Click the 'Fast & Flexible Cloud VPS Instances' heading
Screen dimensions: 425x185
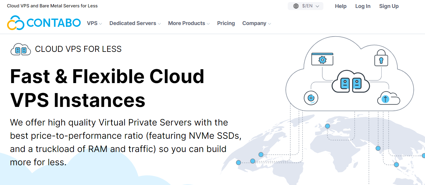107,88
